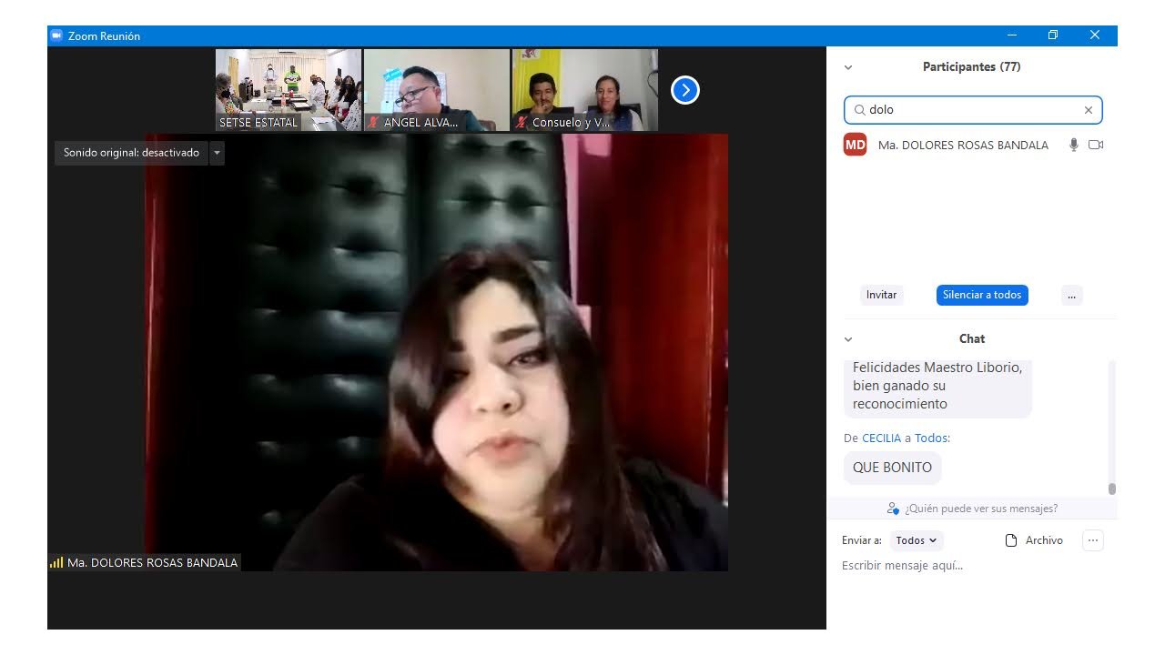Collapse the Participantes panel

tap(848, 67)
